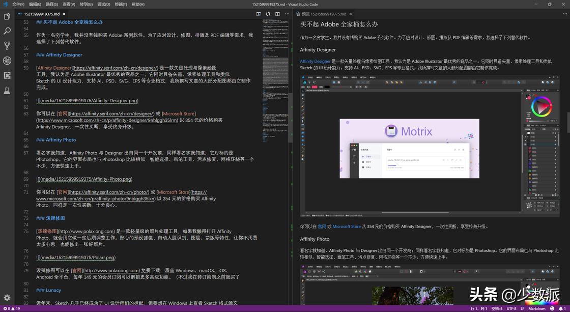Click the split editor icon in the toolbar
Viewport: 570px width, 312px height.
[277, 14]
